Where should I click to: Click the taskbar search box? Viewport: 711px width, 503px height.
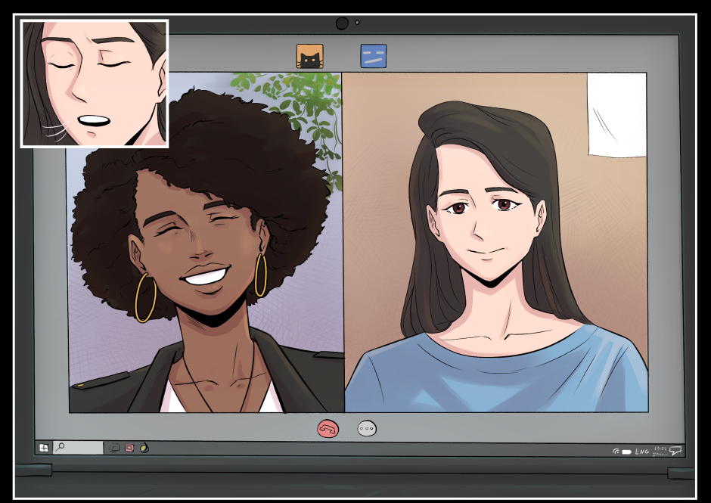tap(78, 448)
